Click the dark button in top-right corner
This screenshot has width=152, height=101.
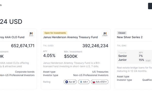pos(150,6)
